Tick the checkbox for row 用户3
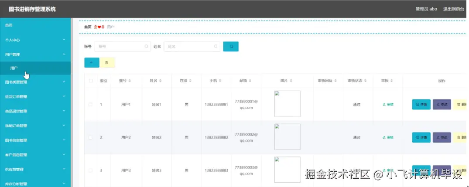This screenshot has width=469, height=187. coord(91,170)
